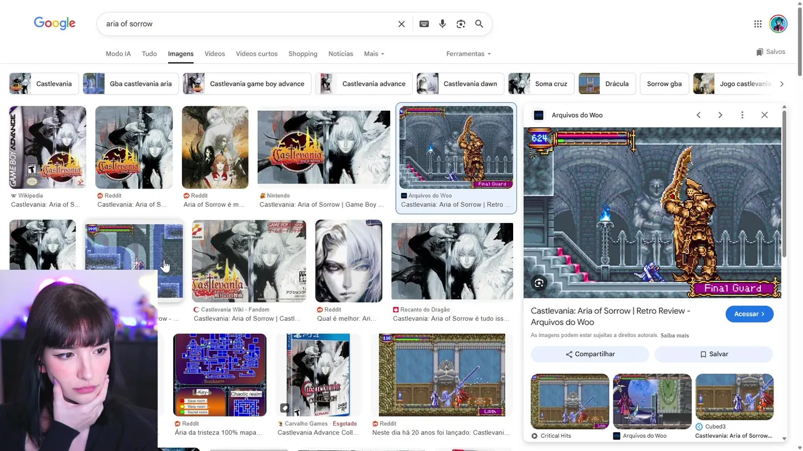The image size is (803, 451).
Task: Open the on-screen keyboard input tool
Action: point(424,24)
